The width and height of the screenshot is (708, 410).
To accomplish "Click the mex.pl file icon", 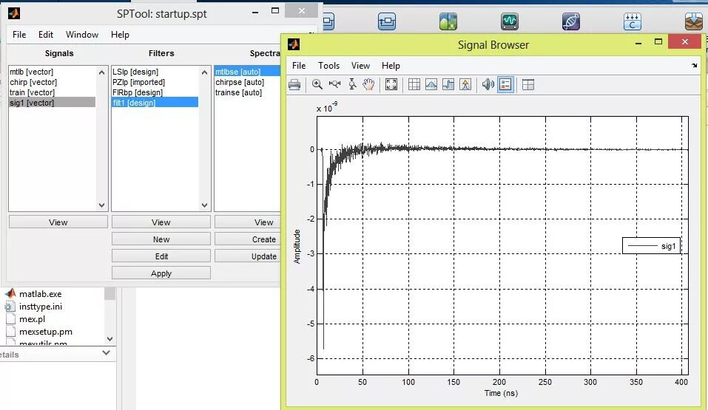I will 10,319.
